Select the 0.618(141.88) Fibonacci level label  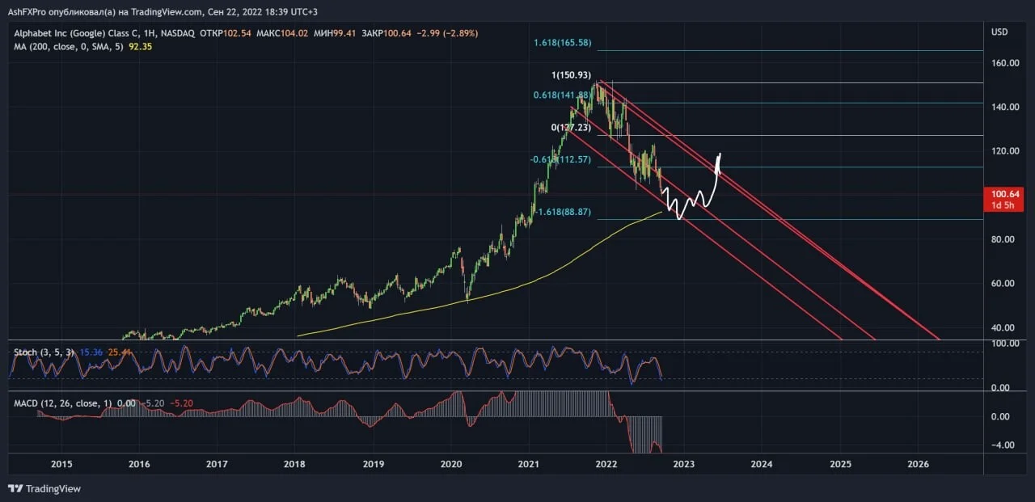(x=564, y=95)
